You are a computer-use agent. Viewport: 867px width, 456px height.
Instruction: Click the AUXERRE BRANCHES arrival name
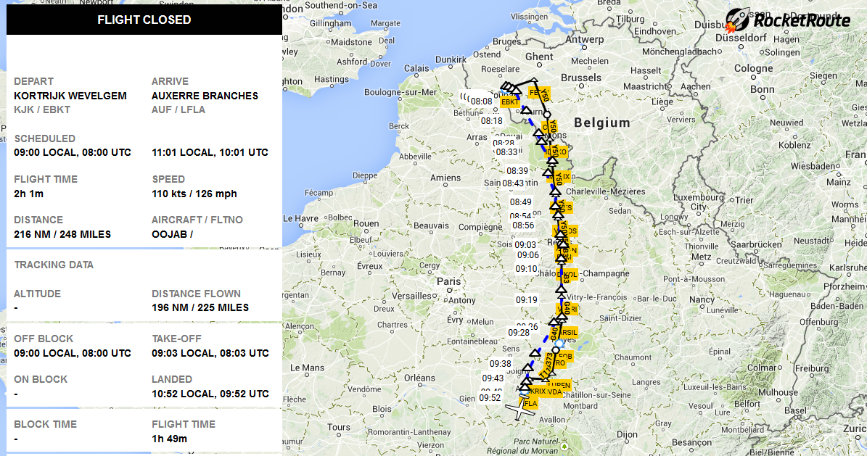point(205,96)
